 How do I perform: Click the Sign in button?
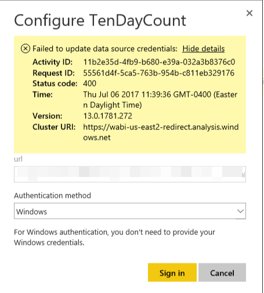(x=172, y=272)
